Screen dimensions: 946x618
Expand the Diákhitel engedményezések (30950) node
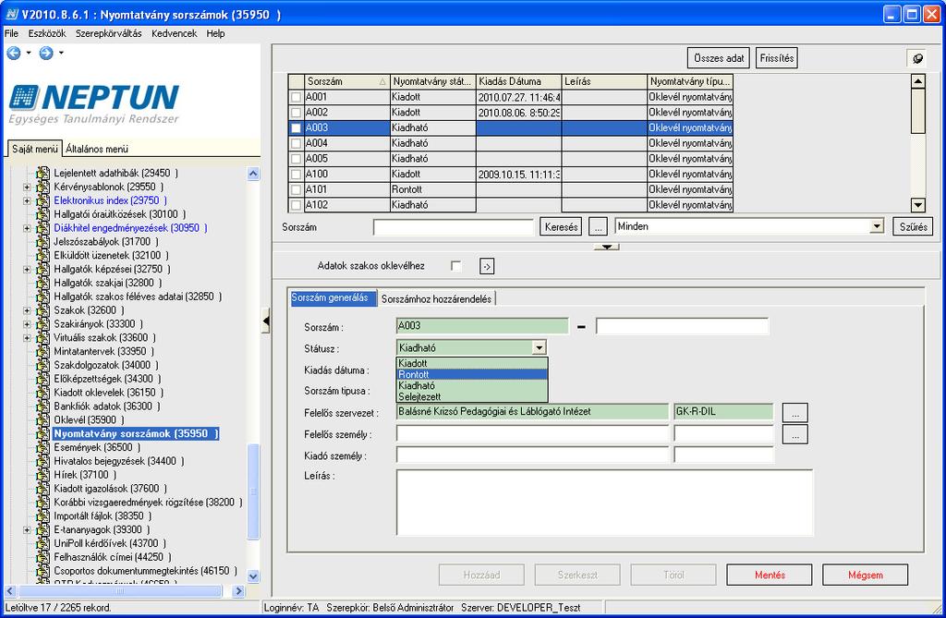pos(27,228)
